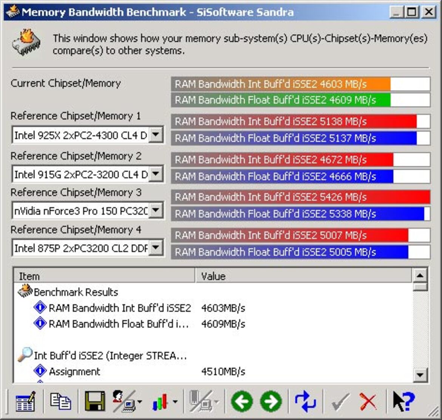The image size is (442, 420).
Task: Click the greyed-out computer module icon
Action: point(201,401)
